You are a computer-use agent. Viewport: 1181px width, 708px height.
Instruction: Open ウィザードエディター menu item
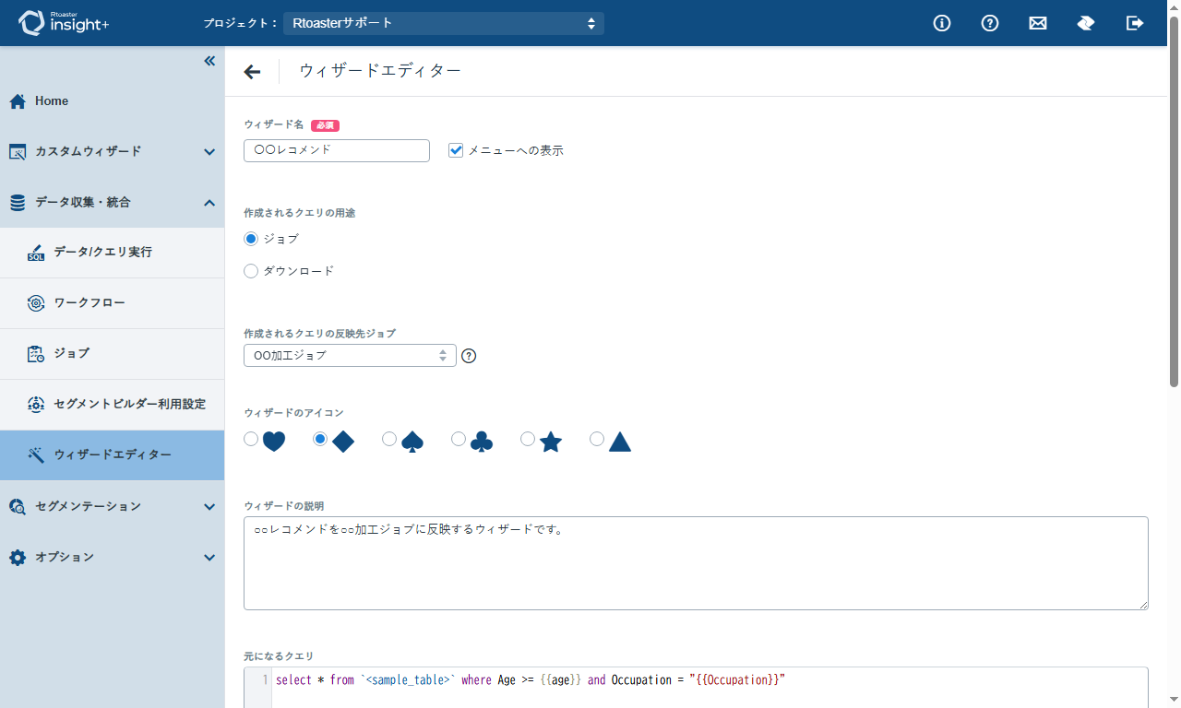112,455
